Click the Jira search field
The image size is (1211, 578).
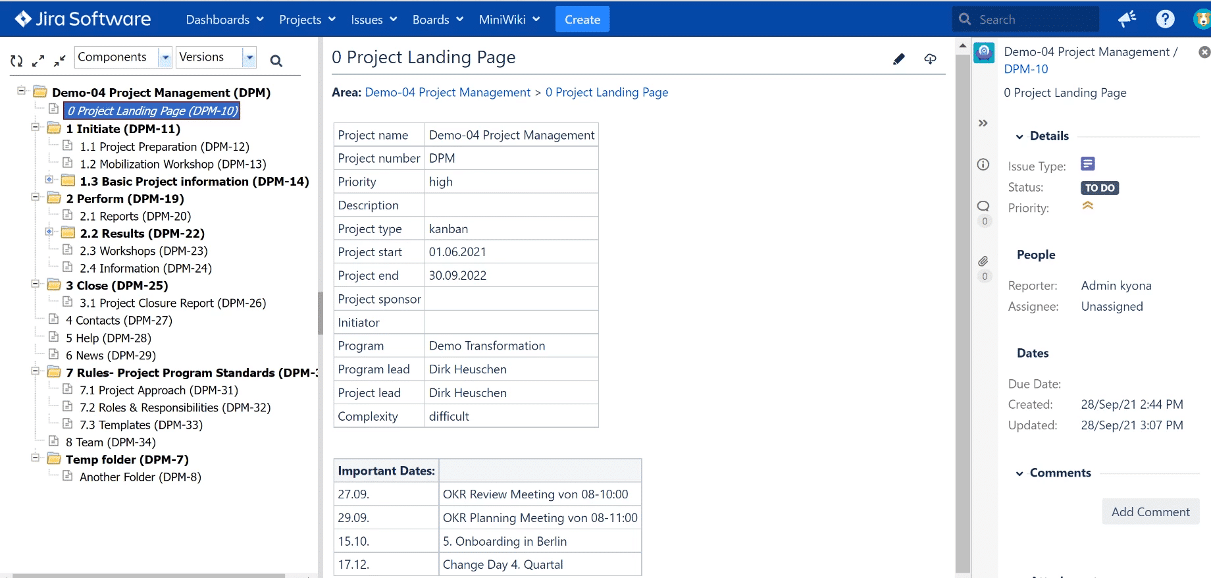pos(1025,19)
